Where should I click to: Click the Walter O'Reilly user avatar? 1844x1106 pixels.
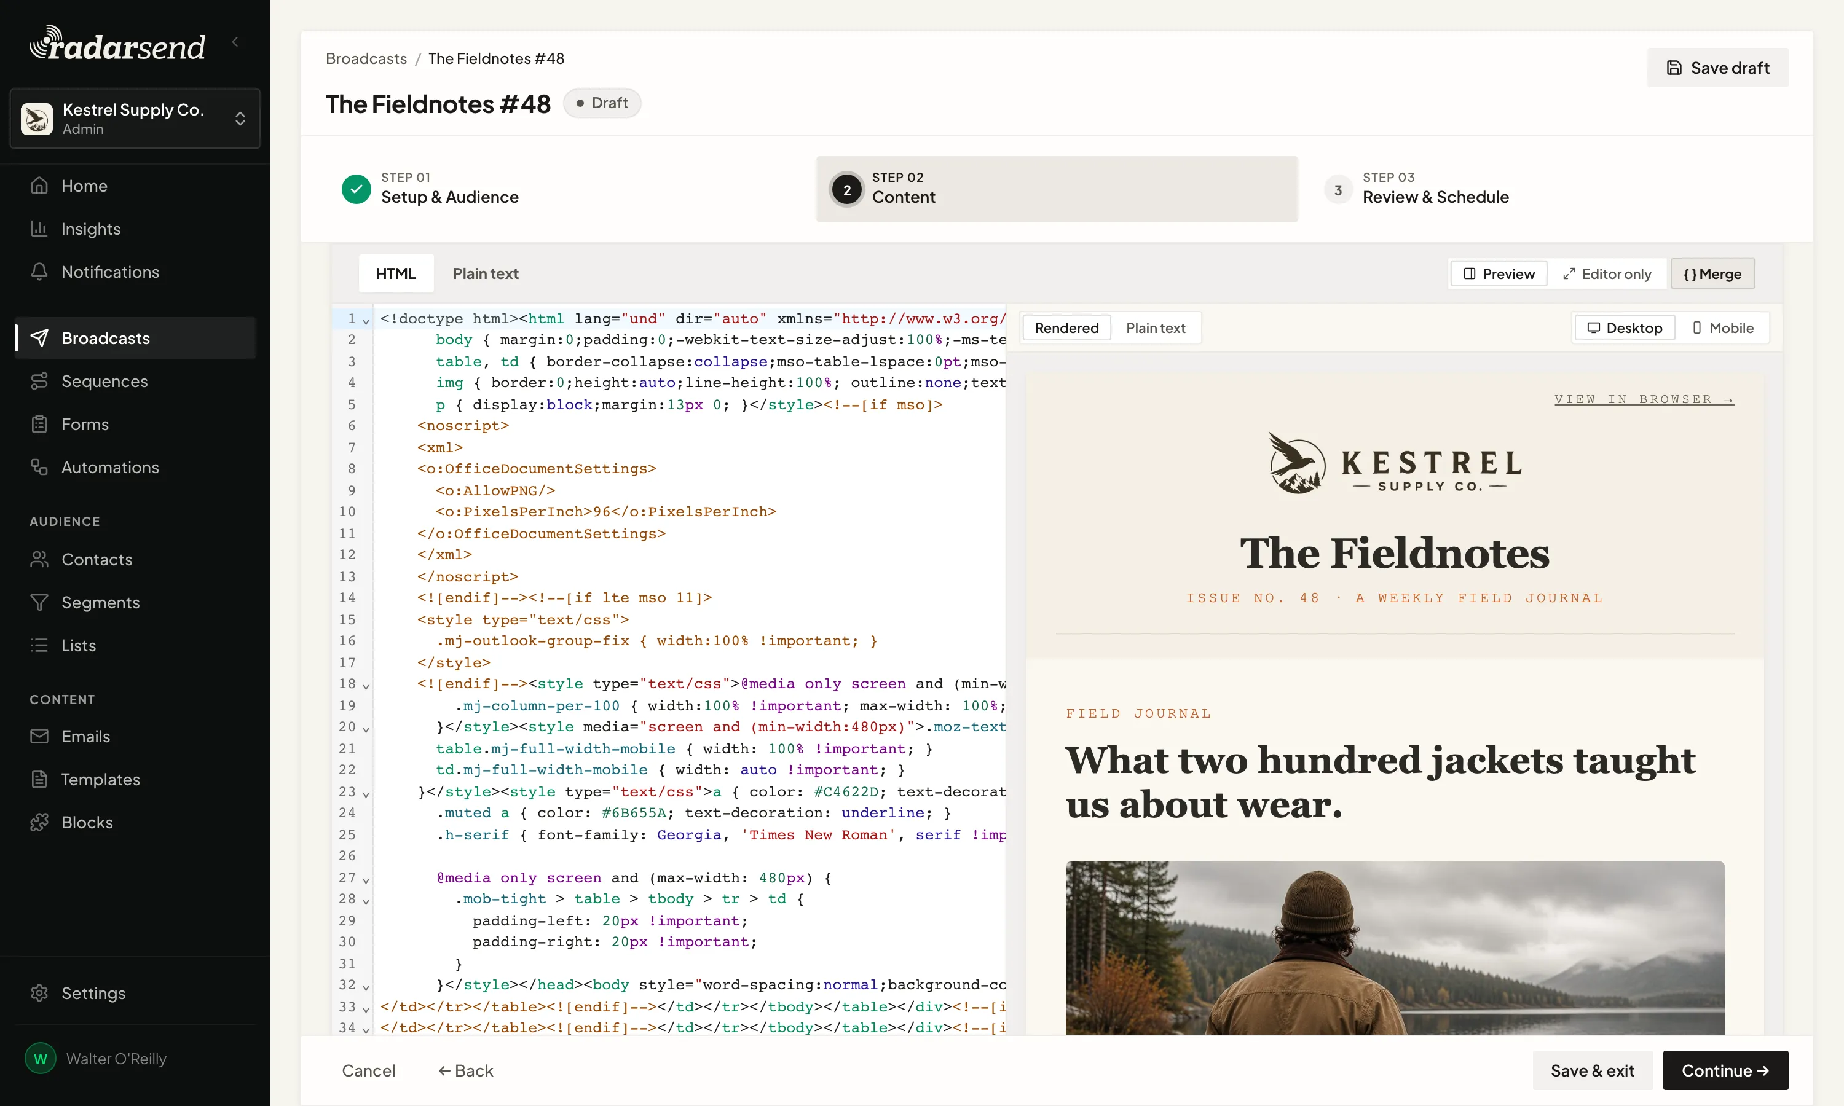point(40,1059)
